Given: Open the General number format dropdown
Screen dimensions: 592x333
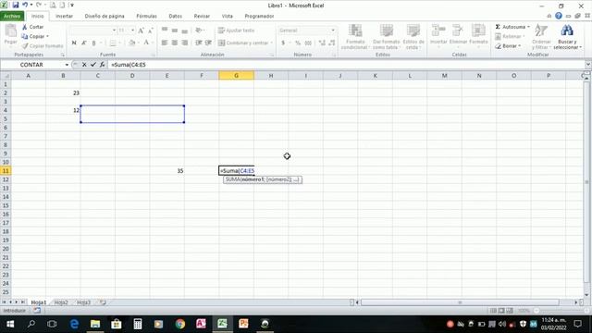Looking at the screenshot, I should tap(333, 31).
